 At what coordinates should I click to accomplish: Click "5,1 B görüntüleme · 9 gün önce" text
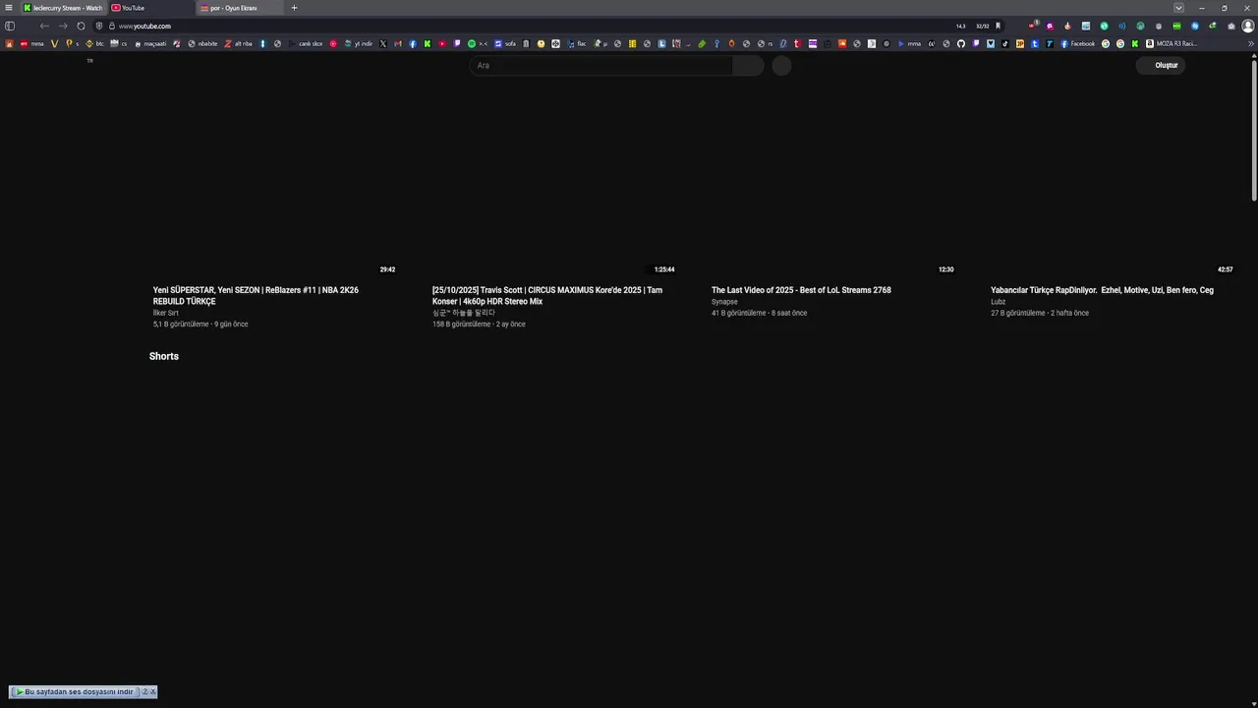pos(200,324)
